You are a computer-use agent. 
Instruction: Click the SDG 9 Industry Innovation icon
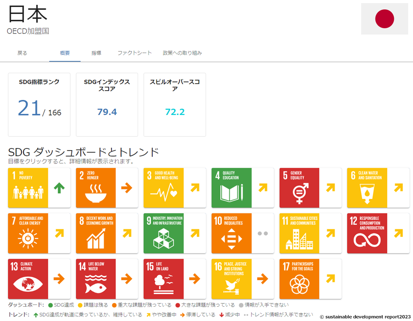[164, 233]
